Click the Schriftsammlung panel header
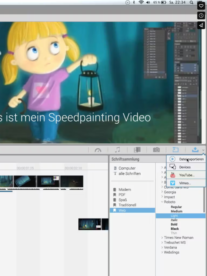 pos(125,159)
